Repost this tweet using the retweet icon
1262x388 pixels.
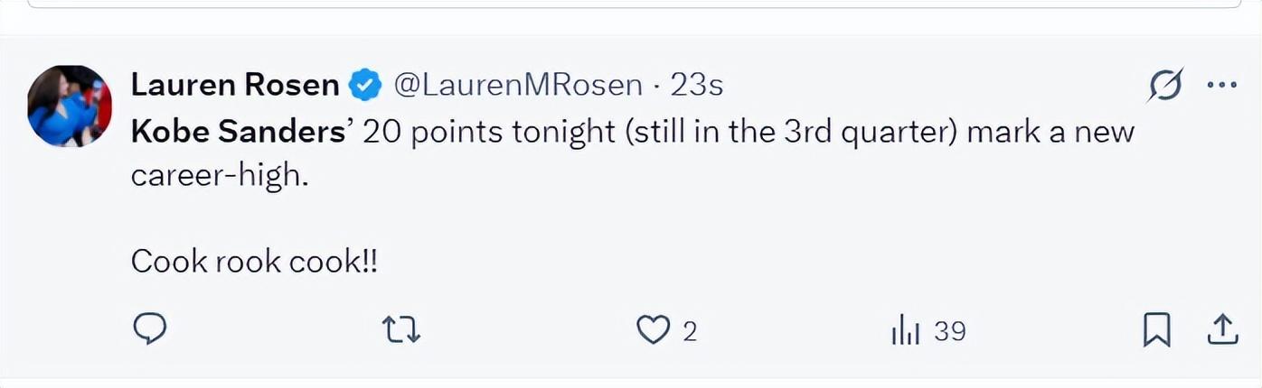coord(401,330)
